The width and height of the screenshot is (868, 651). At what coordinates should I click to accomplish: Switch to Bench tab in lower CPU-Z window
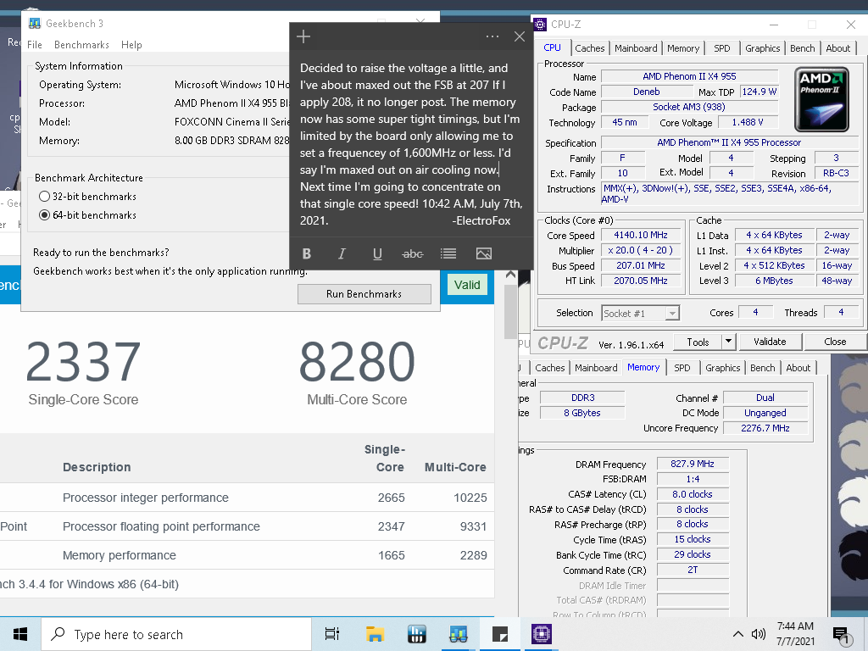762,368
